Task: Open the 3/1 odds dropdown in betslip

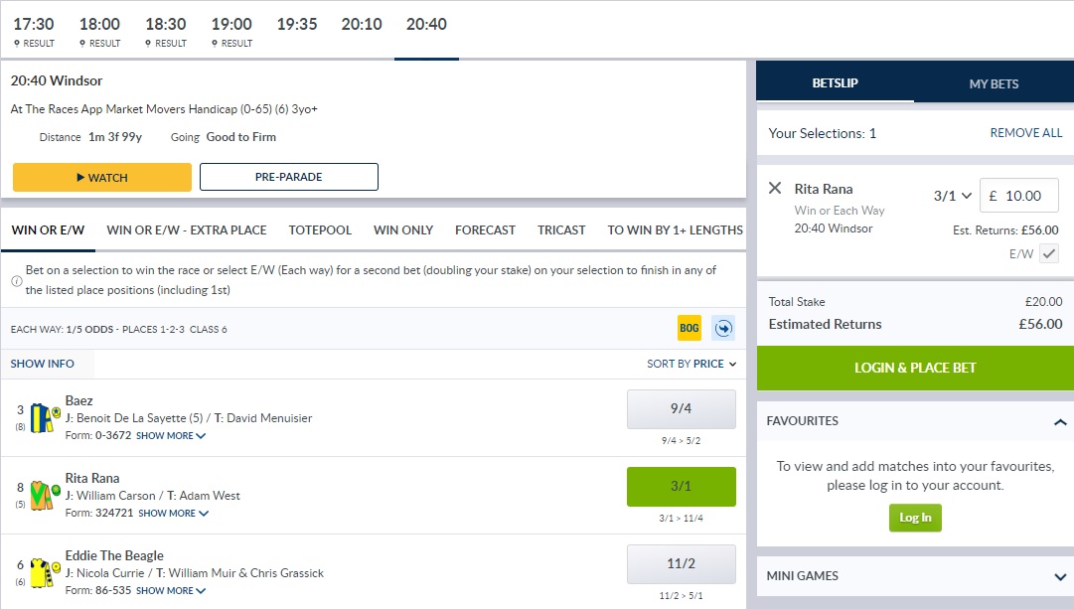Action: click(x=952, y=196)
